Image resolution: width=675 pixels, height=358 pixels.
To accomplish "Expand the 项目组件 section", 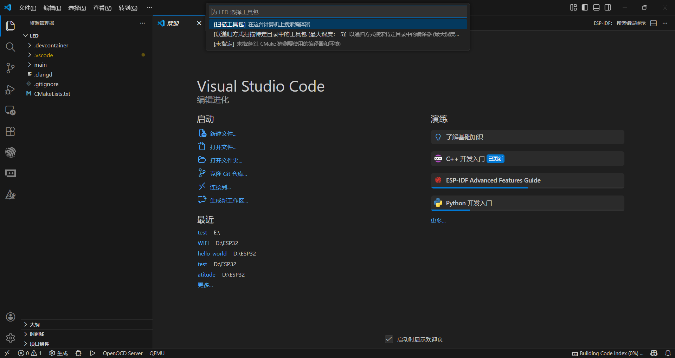I will click(87, 344).
